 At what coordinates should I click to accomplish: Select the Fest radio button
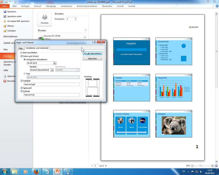[25, 74]
